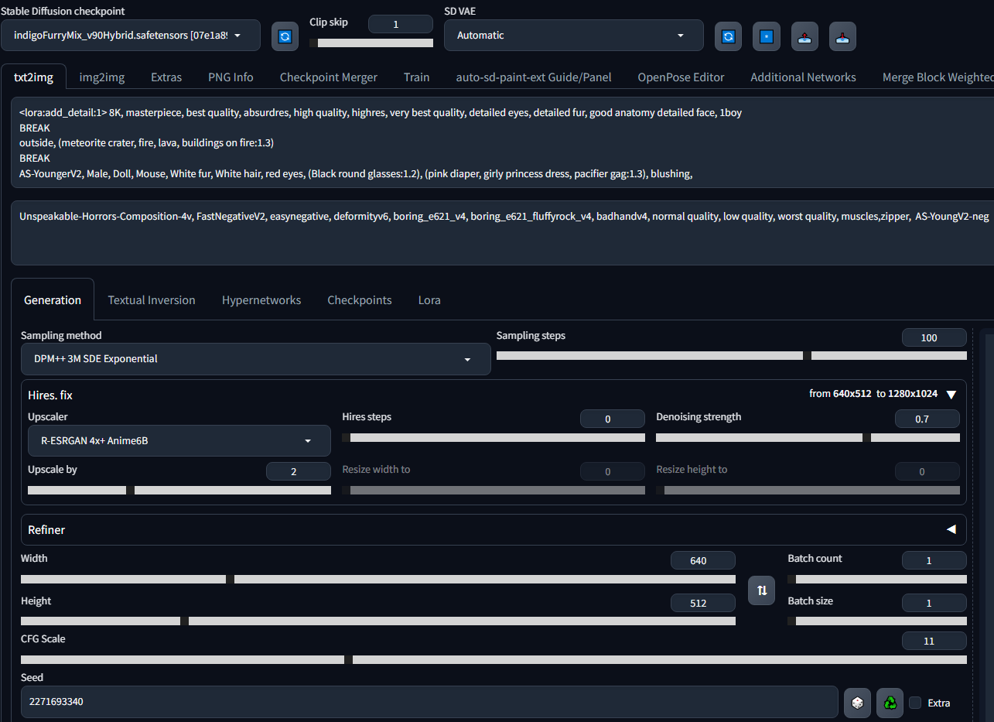
Task: Swap width and height values
Action: coord(761,590)
